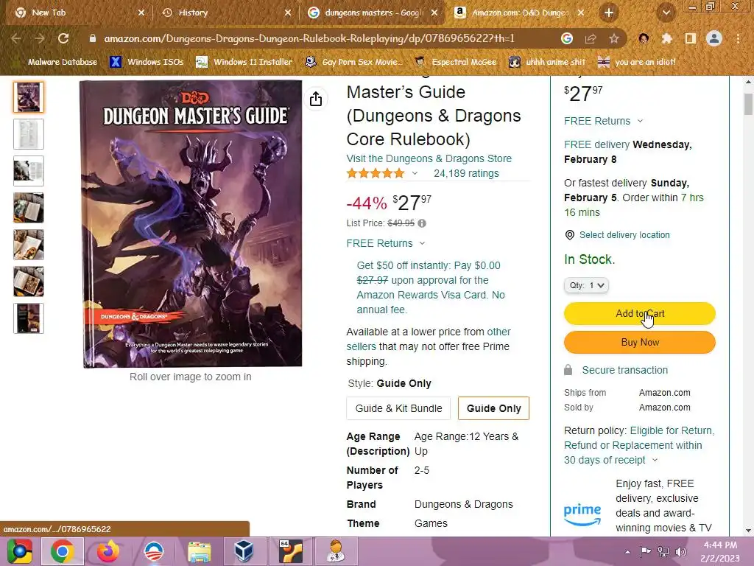The height and width of the screenshot is (566, 754).
Task: Click the page vertical scrollbar thumb
Action: [748, 104]
